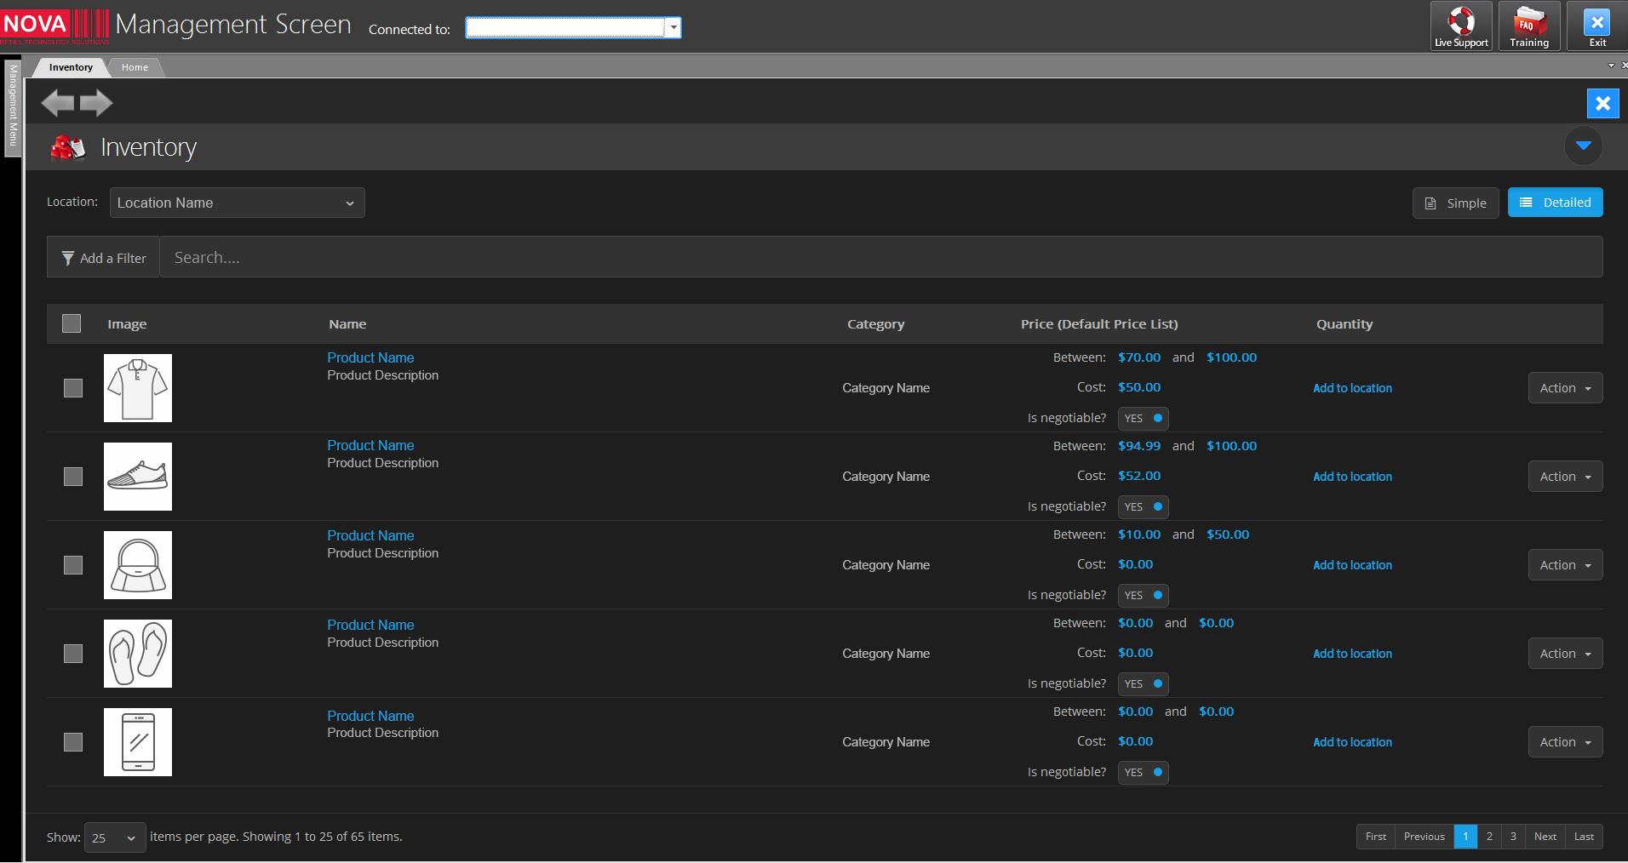
Task: Open the Location Name dropdown
Action: pos(237,203)
